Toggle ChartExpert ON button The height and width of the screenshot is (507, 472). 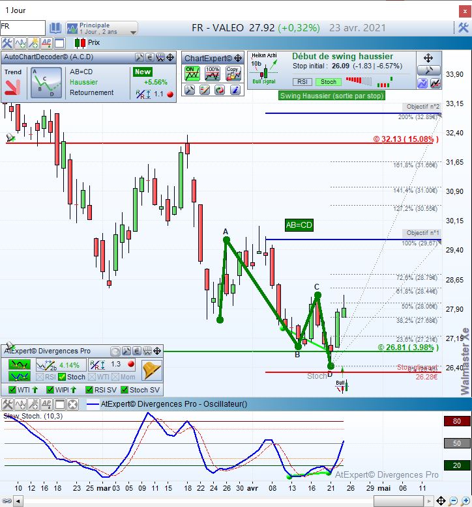[x=192, y=74]
